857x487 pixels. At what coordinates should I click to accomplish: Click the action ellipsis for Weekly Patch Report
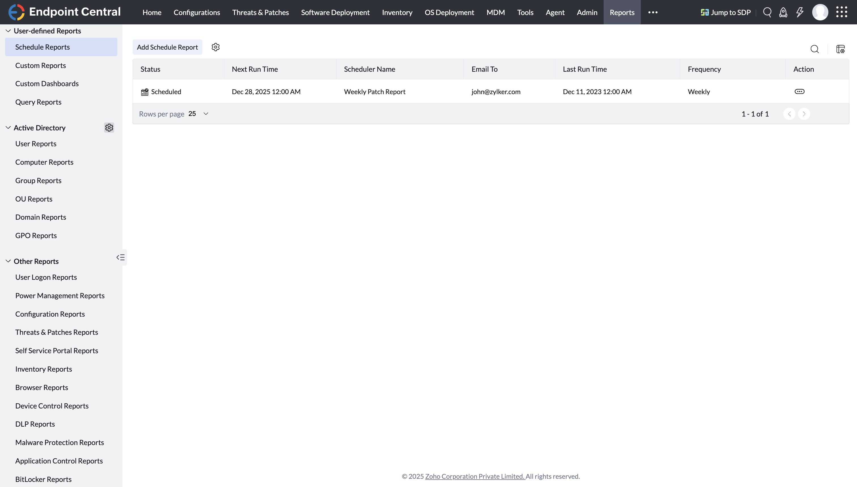[799, 92]
